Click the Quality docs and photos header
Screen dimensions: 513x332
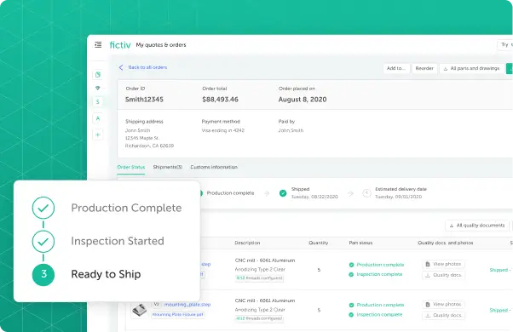coord(446,243)
